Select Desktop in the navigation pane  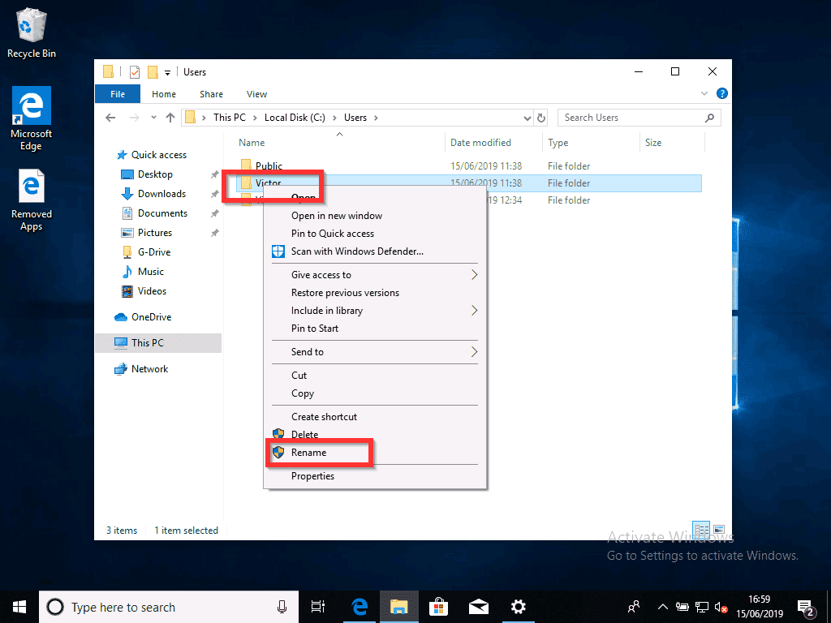pos(155,174)
